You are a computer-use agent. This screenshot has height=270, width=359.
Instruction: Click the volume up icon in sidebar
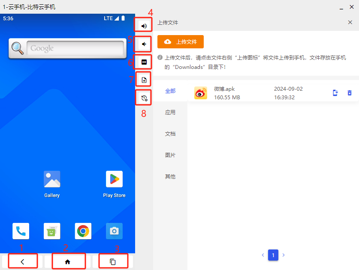tap(144, 26)
